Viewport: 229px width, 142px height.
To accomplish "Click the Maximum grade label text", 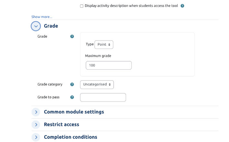I will point(98,56).
